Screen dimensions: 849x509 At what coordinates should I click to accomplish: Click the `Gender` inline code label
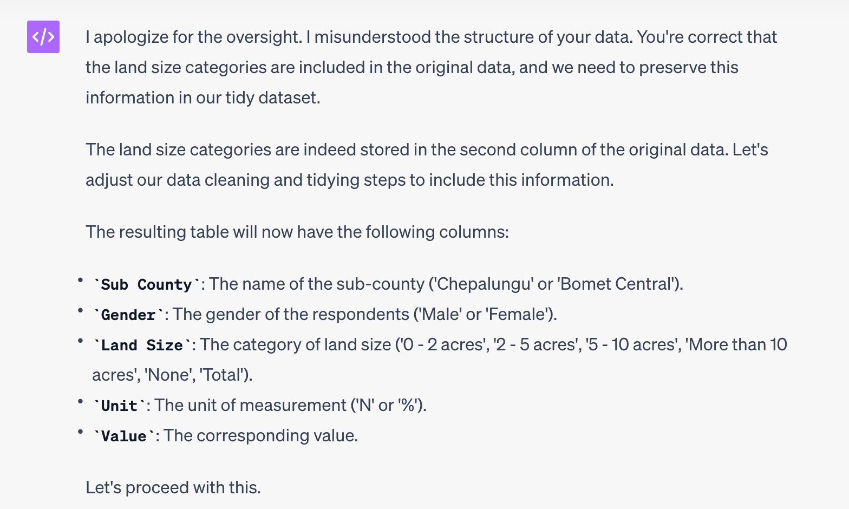coord(128,315)
